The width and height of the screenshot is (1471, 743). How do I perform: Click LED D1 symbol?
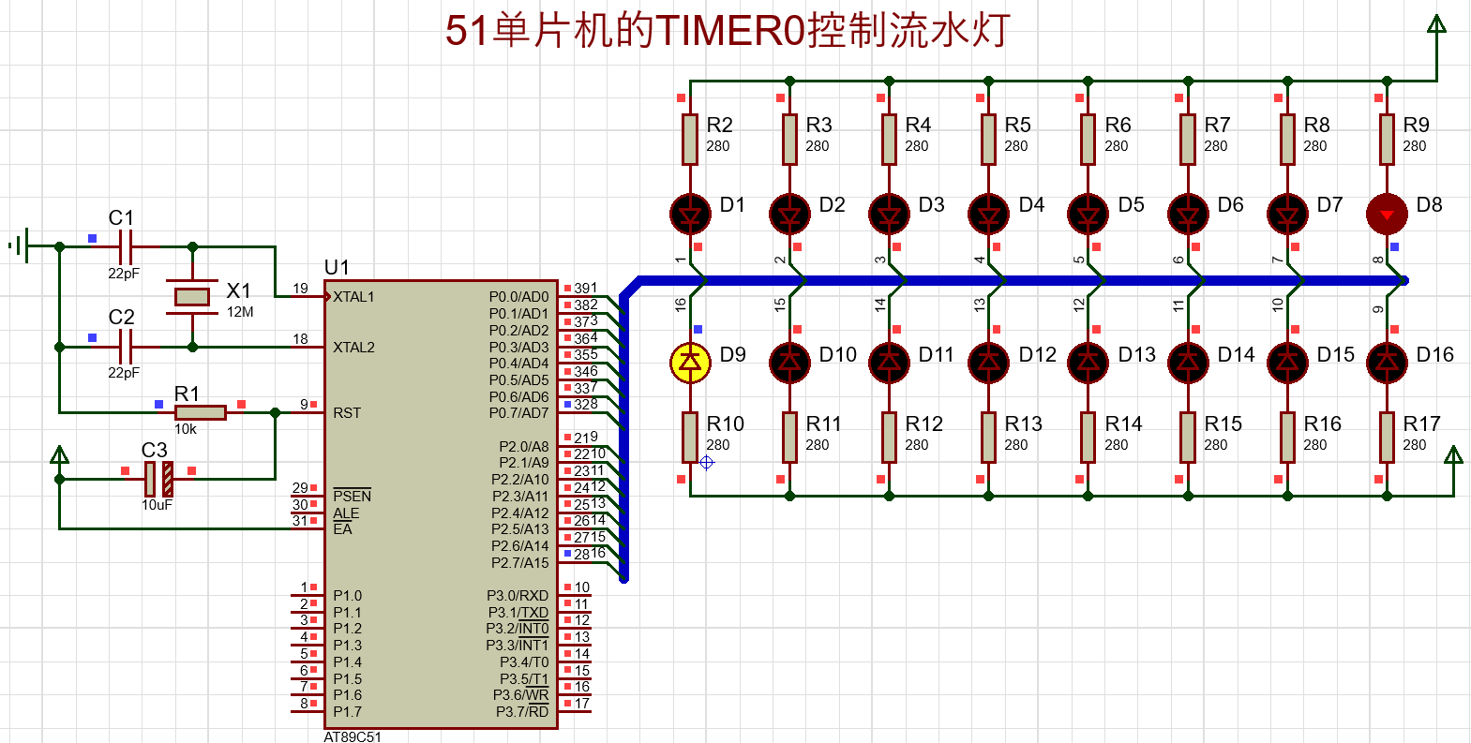pyautogui.click(x=690, y=214)
